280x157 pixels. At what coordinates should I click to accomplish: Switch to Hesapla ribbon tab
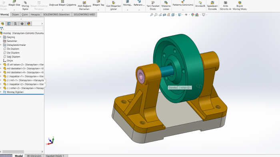(35, 15)
